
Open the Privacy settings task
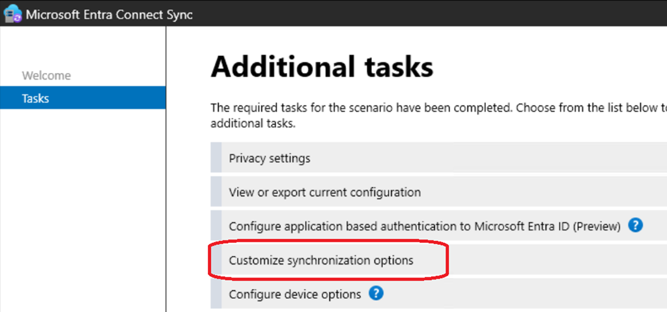pyautogui.click(x=270, y=158)
